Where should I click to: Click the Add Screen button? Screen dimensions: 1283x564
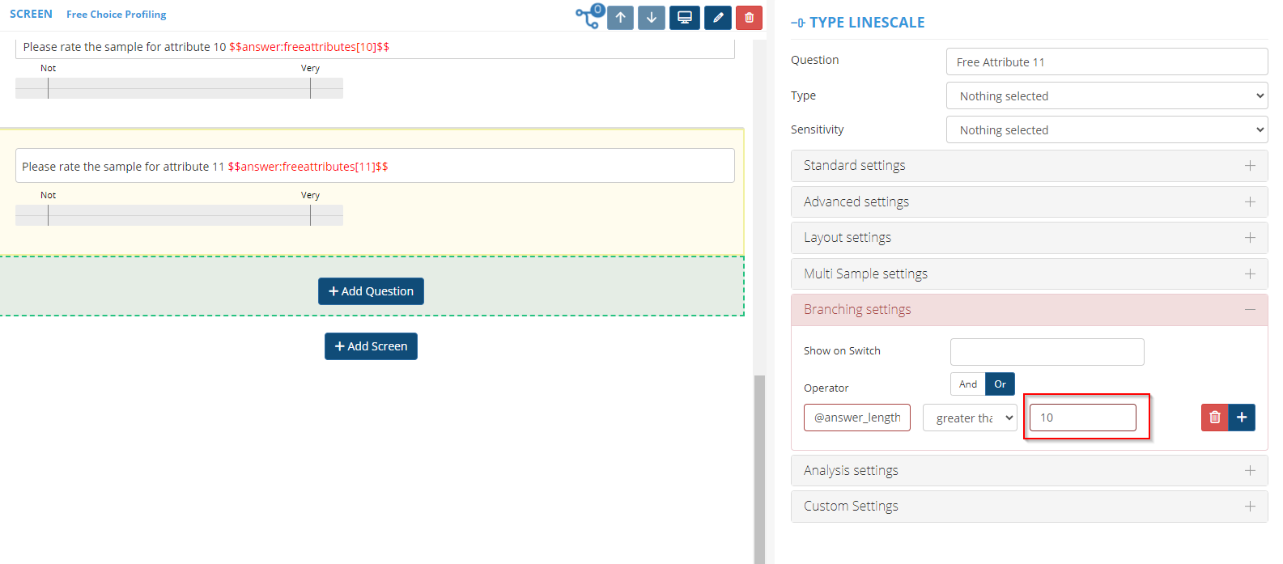(x=371, y=346)
